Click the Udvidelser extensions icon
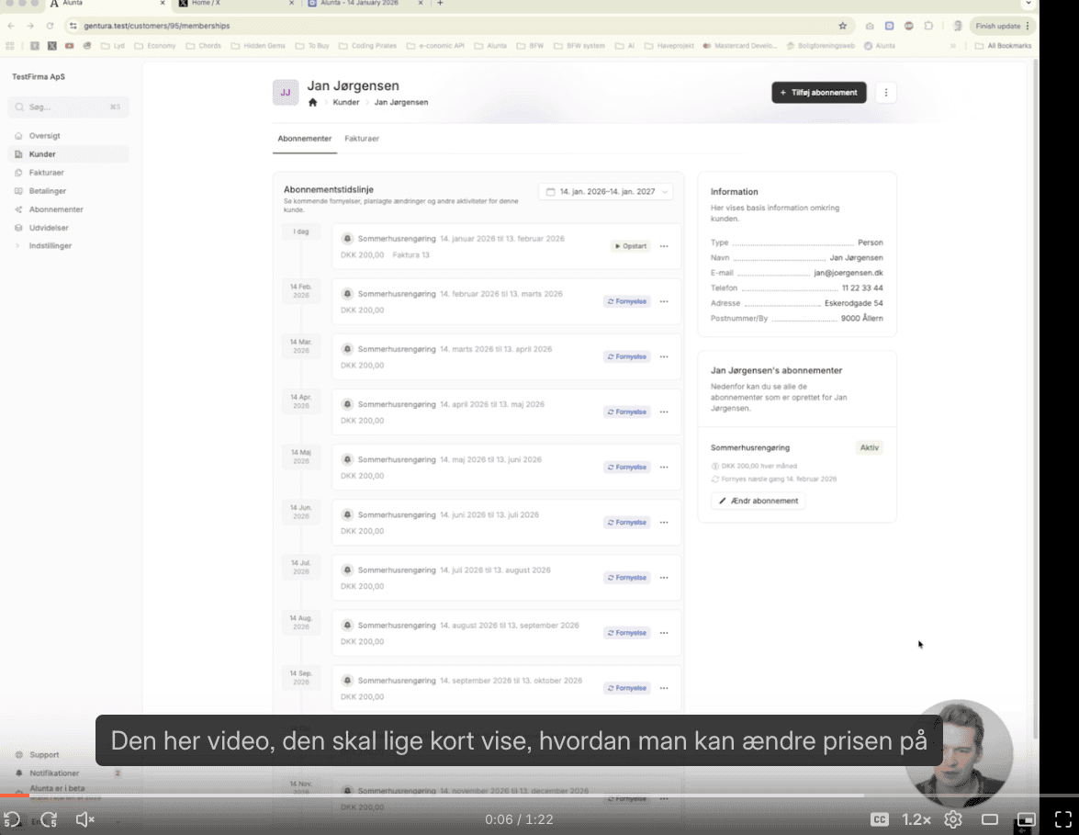The image size is (1079, 835). coord(18,227)
